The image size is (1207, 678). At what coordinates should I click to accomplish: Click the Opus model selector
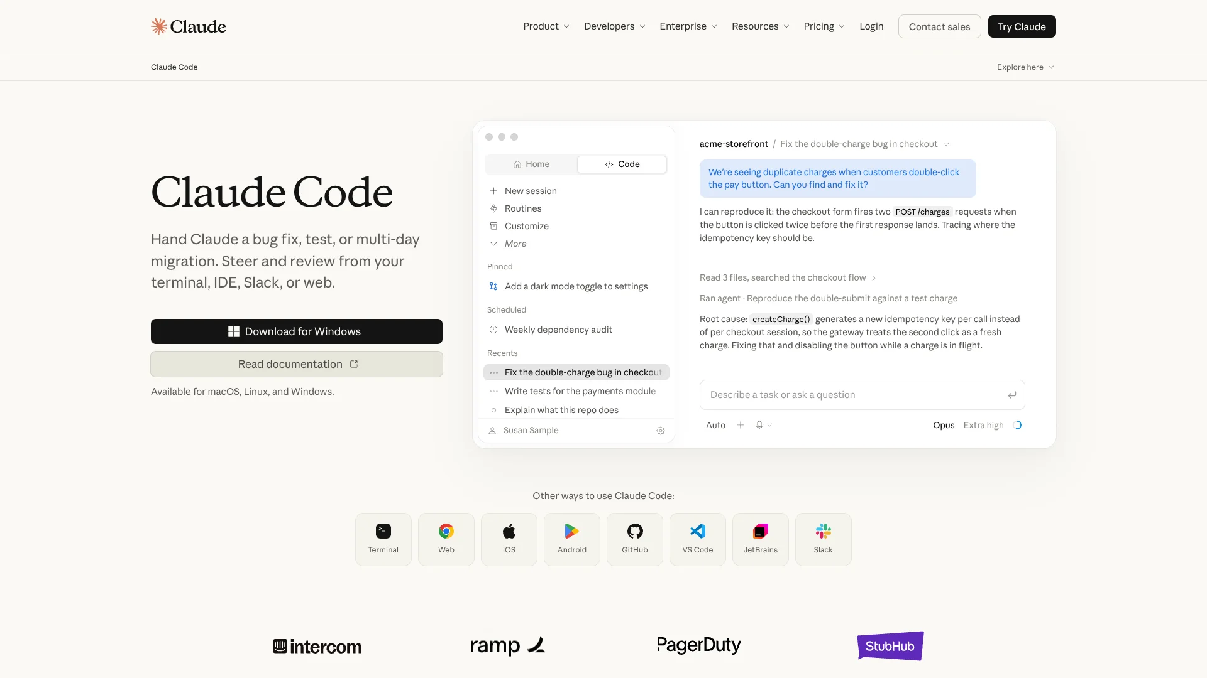click(944, 425)
